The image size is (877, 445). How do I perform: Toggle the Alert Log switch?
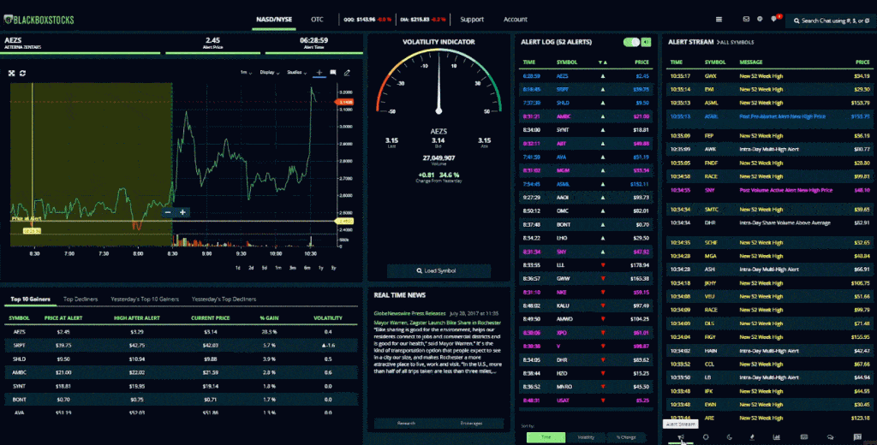[631, 42]
